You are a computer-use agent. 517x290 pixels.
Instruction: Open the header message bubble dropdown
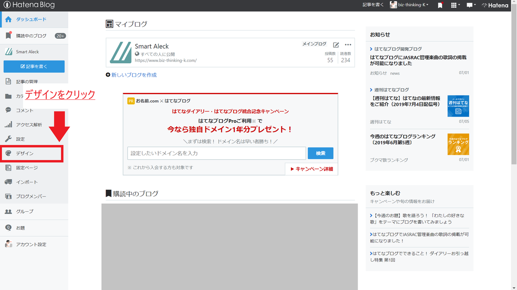click(471, 5)
